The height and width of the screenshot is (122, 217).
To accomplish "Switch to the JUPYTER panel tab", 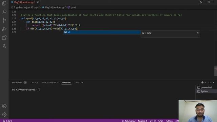I will (x=79, y=82).
